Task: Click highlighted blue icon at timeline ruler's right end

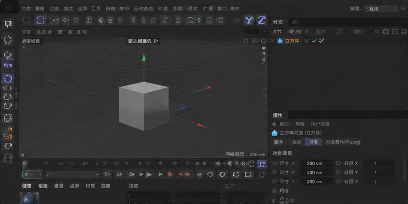Action: coord(262,164)
